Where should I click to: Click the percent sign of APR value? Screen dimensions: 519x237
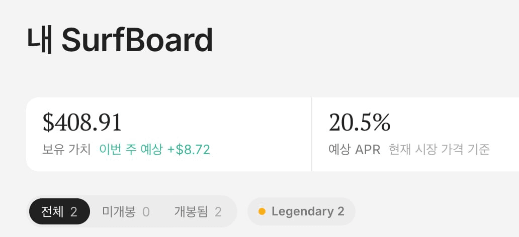pyautogui.click(x=382, y=123)
